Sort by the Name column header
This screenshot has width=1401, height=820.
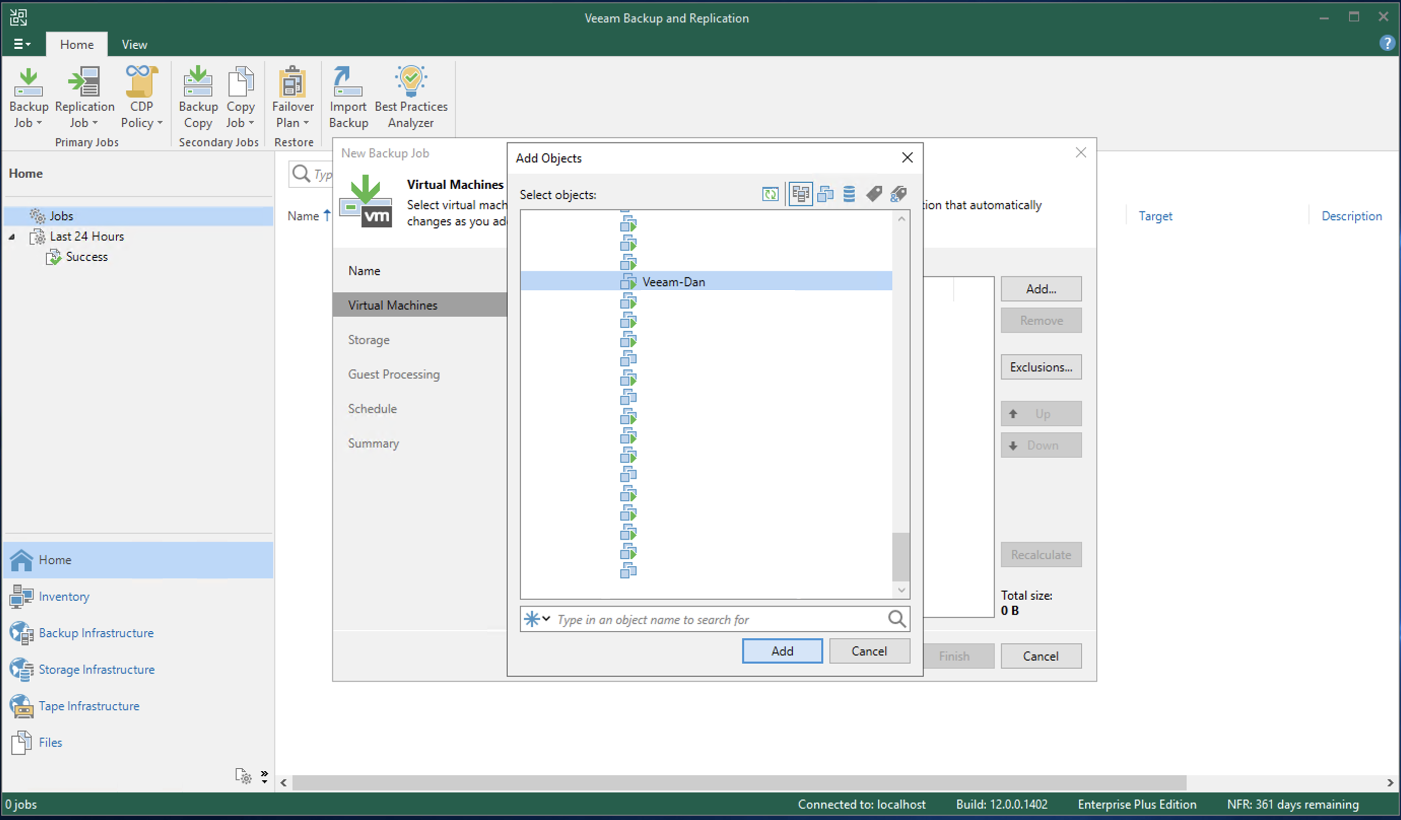click(x=304, y=216)
